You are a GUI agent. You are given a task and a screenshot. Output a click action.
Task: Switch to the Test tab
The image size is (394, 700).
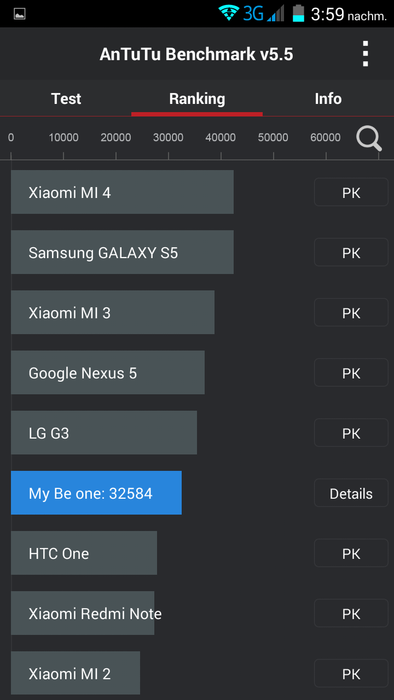[x=66, y=98]
